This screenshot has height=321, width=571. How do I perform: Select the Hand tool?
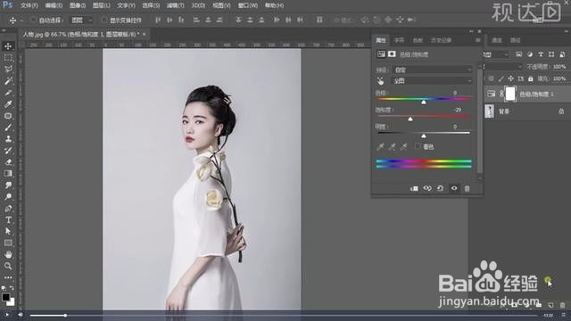(8, 254)
